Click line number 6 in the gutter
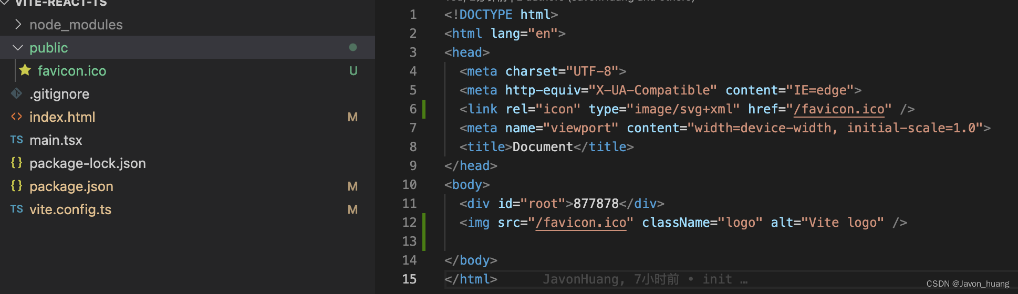Screen dimensions: 1018x294 (x=413, y=109)
